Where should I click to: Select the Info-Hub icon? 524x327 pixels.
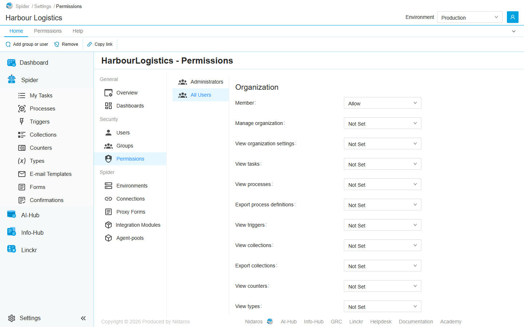tap(12, 232)
